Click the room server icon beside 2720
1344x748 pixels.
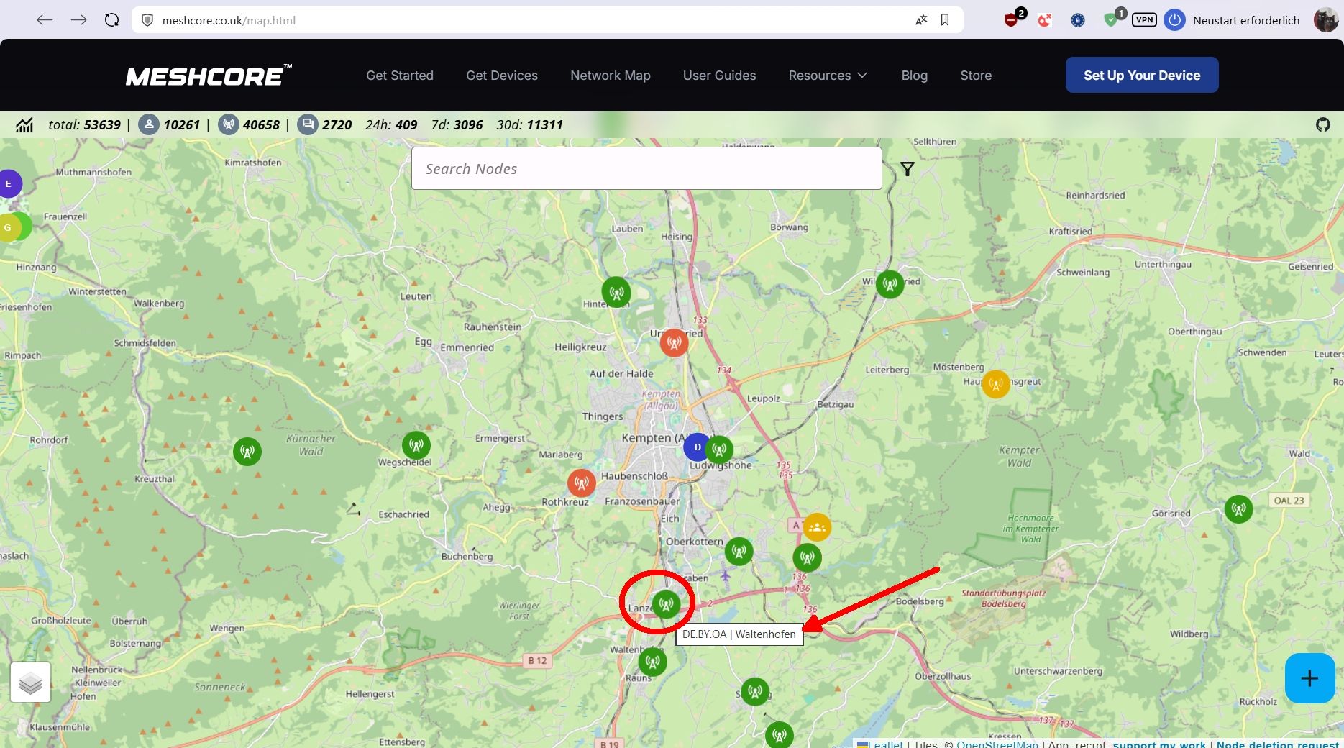tap(308, 124)
